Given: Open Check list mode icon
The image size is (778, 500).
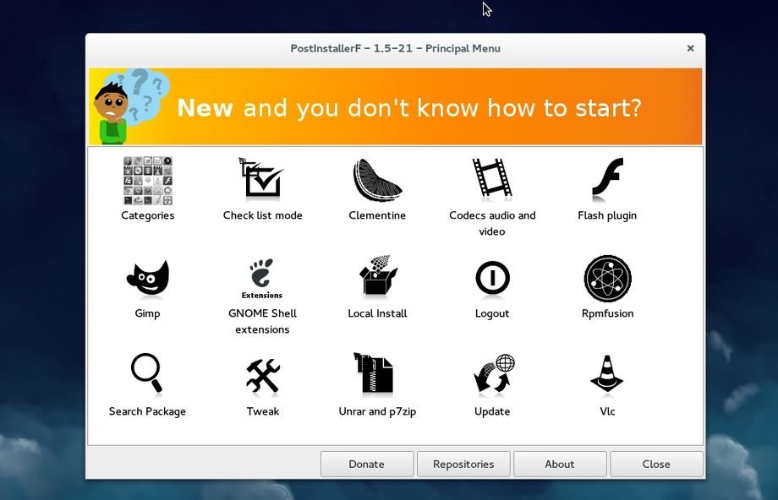Looking at the screenshot, I should coord(262,178).
